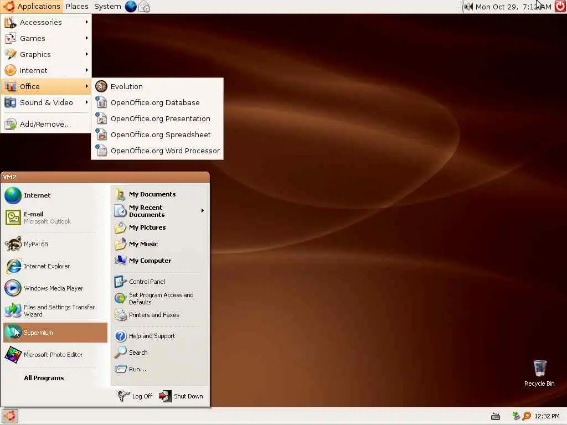
Task: Open E-mail Microsoft Outlook
Action: 55,217
